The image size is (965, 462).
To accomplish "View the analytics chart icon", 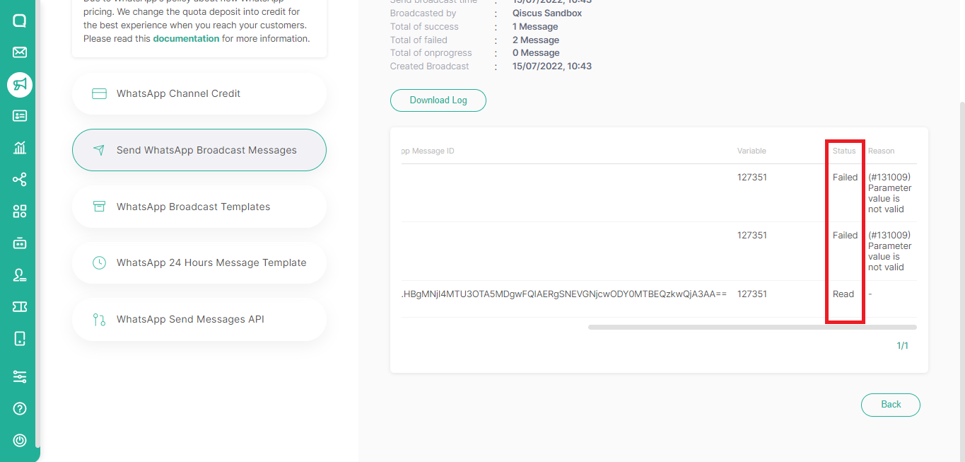I will click(19, 147).
